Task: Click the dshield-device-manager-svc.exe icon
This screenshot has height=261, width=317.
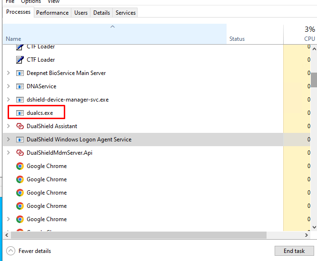Action: click(x=20, y=100)
